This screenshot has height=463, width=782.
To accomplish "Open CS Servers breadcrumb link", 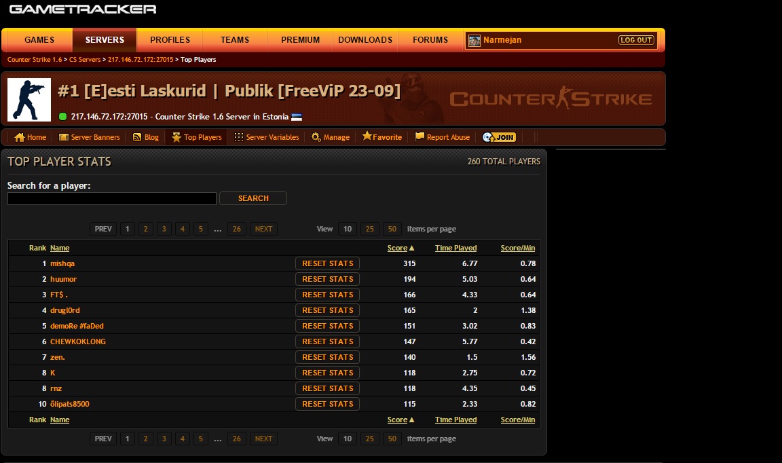I will click(x=85, y=59).
